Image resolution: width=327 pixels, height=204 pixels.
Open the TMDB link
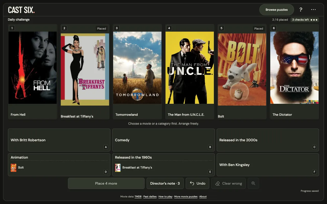point(138,197)
